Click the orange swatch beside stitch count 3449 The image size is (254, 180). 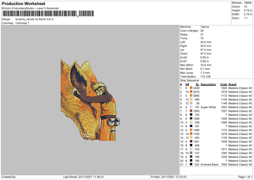point(191,88)
